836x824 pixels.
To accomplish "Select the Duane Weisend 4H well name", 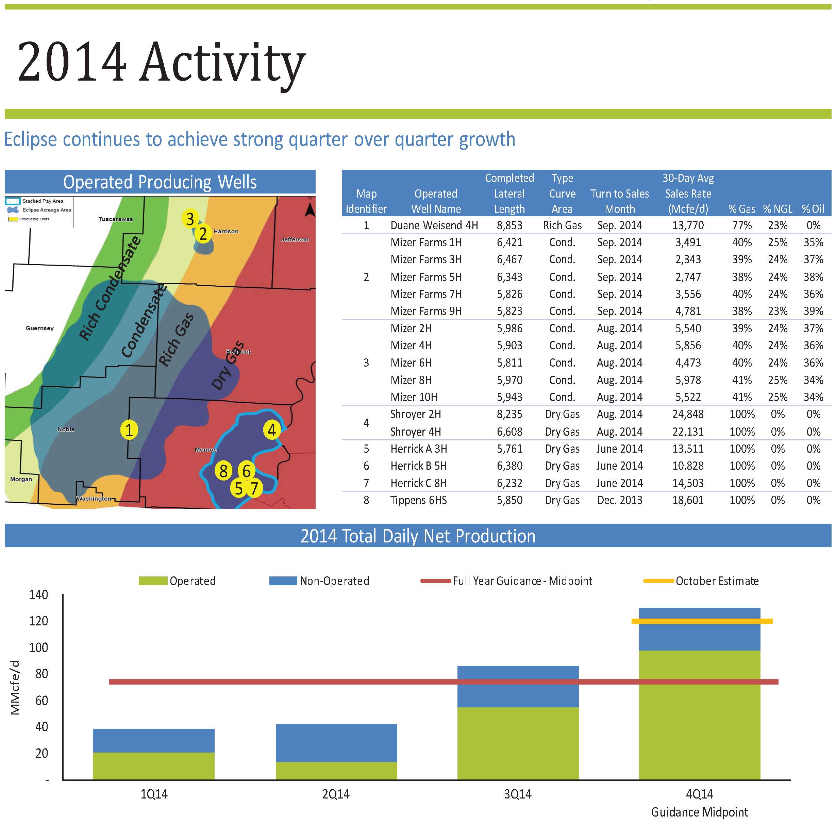I will click(x=434, y=225).
